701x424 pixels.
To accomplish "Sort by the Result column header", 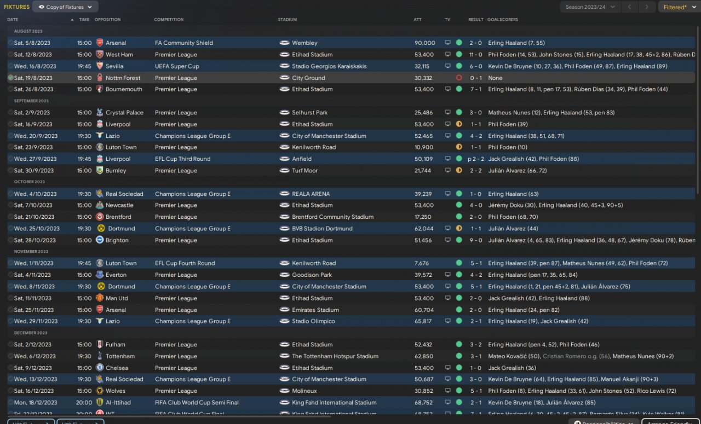I will (x=475, y=20).
